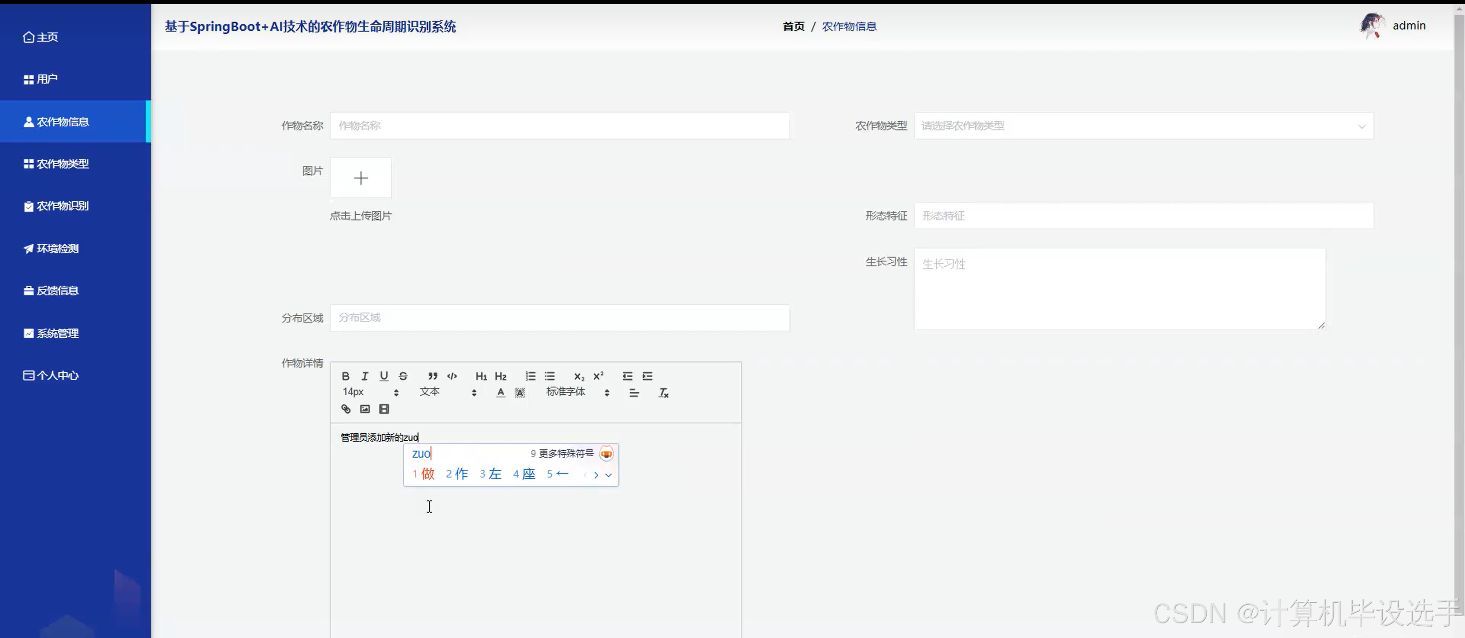1465x638 pixels.
Task: Click the insert link icon
Action: [x=345, y=409]
